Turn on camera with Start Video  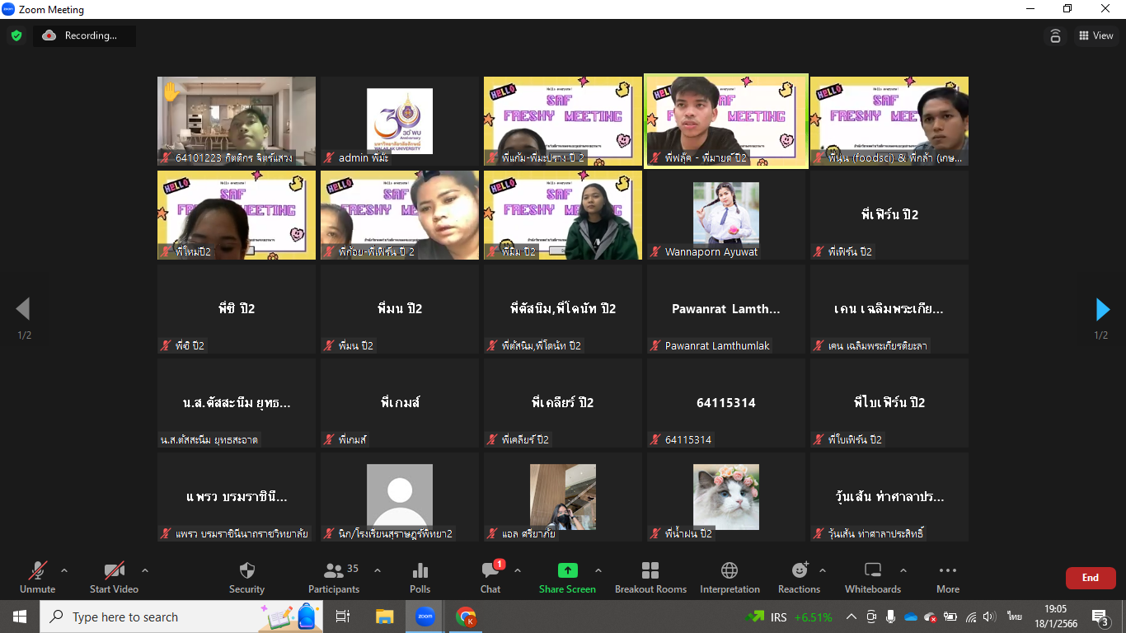point(114,577)
